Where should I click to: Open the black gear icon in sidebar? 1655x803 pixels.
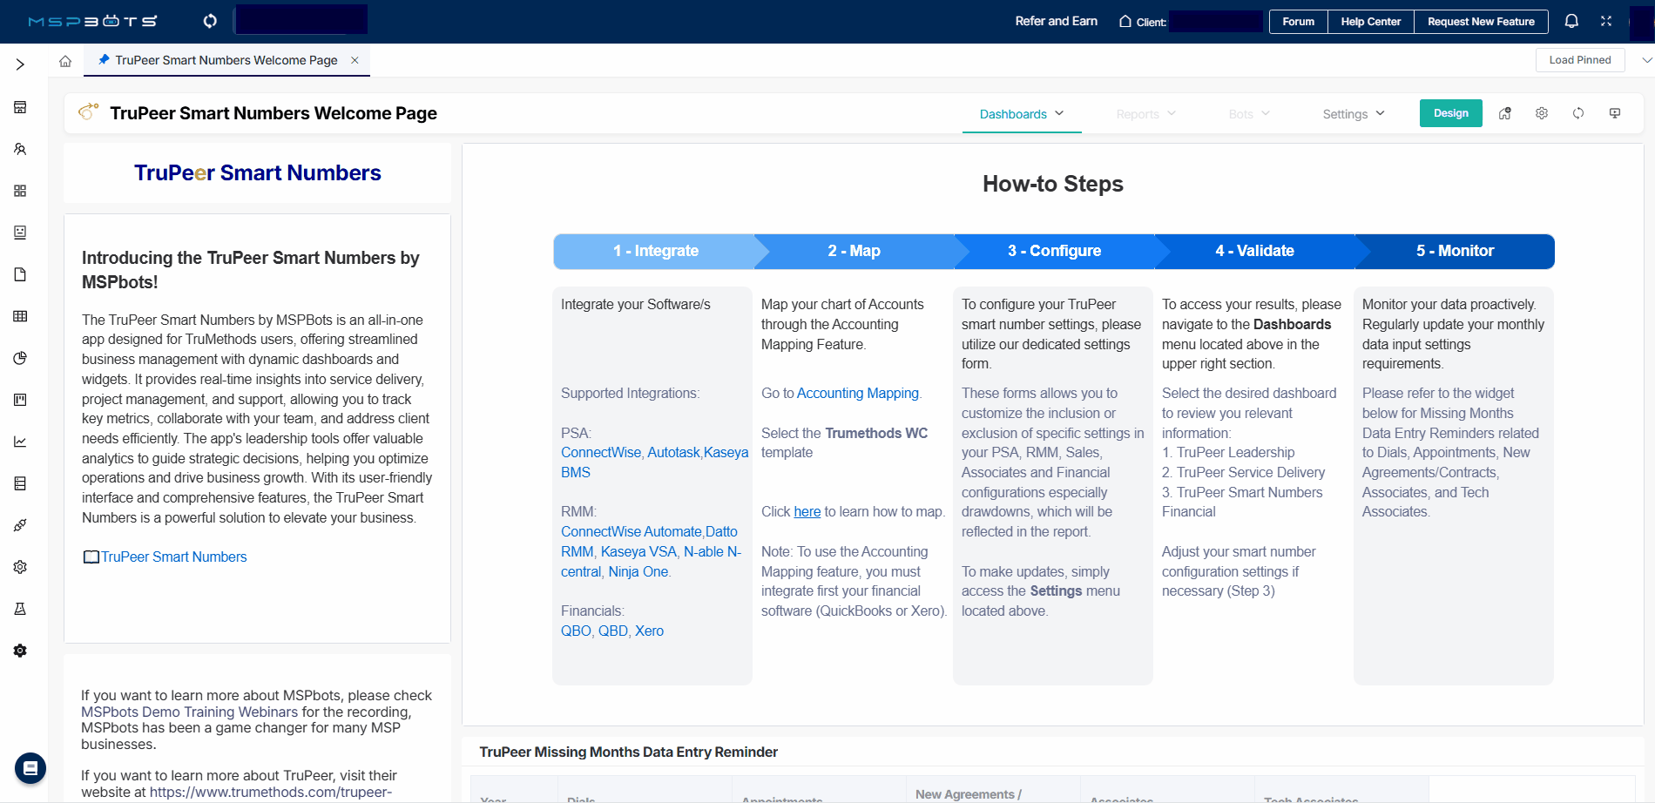20,651
